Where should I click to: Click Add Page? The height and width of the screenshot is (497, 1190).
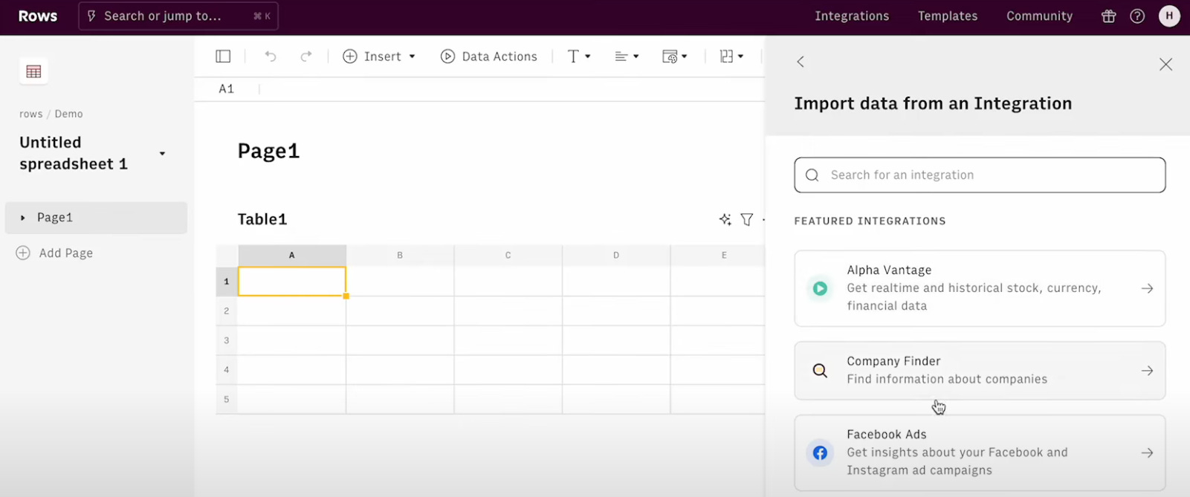(x=55, y=253)
